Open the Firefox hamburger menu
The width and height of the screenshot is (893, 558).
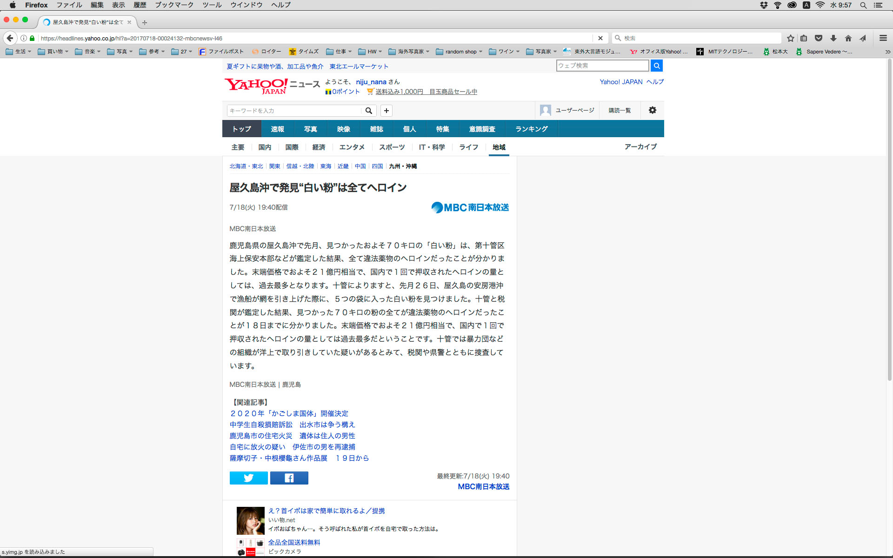(883, 38)
